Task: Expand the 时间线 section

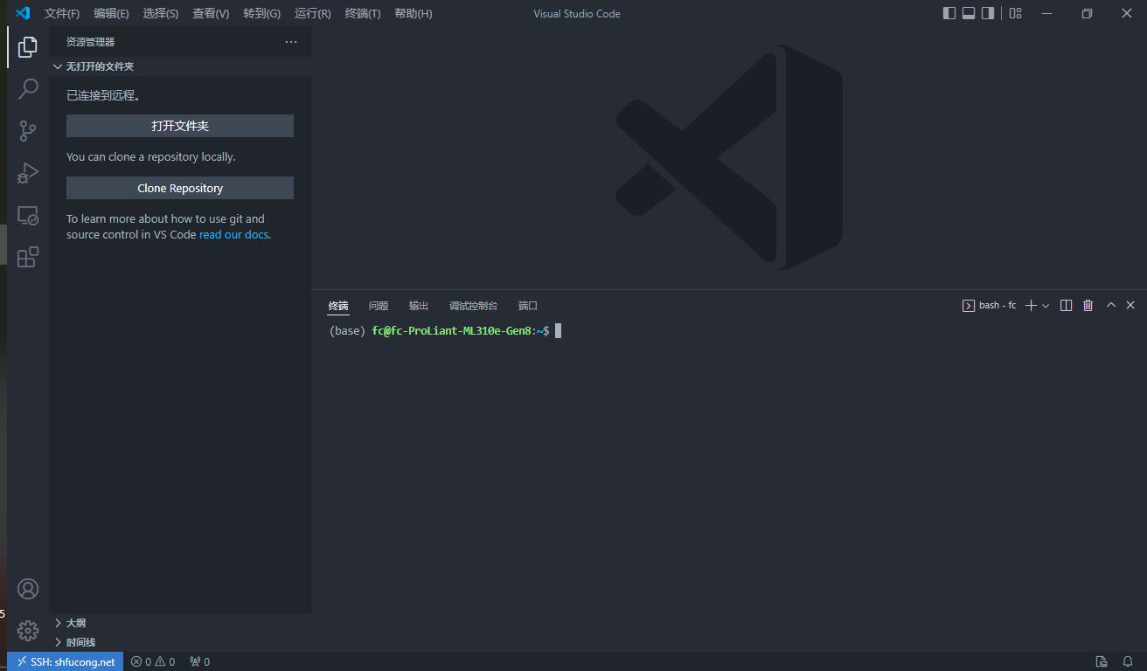Action: [x=180, y=642]
